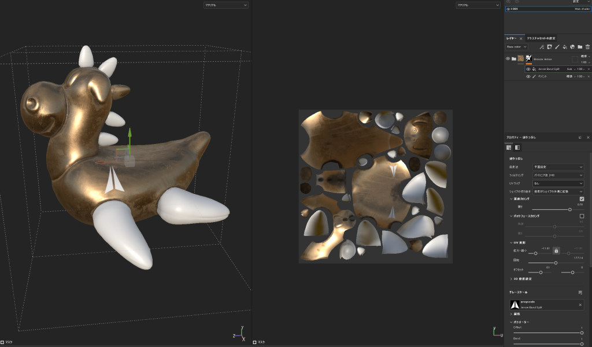Open the UV wrap dropdown set to なし

[x=558, y=183]
